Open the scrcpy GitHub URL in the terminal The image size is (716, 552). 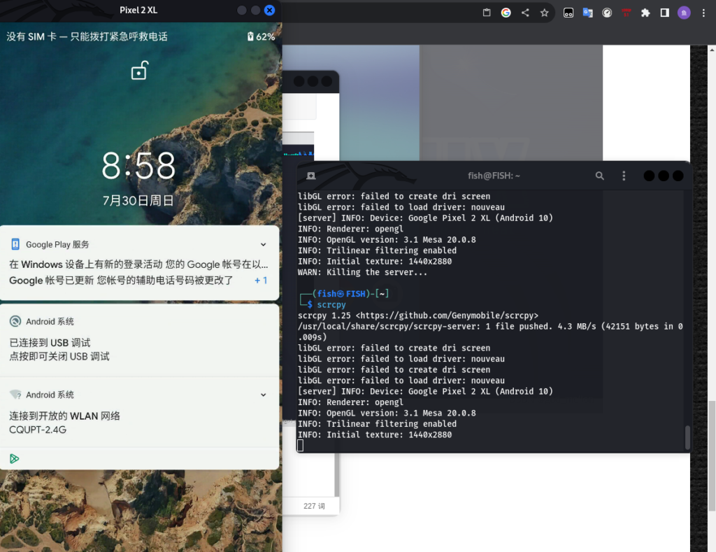[447, 316]
